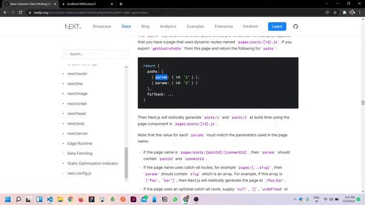
Task: Click the blue Learn button
Action: [277, 27]
